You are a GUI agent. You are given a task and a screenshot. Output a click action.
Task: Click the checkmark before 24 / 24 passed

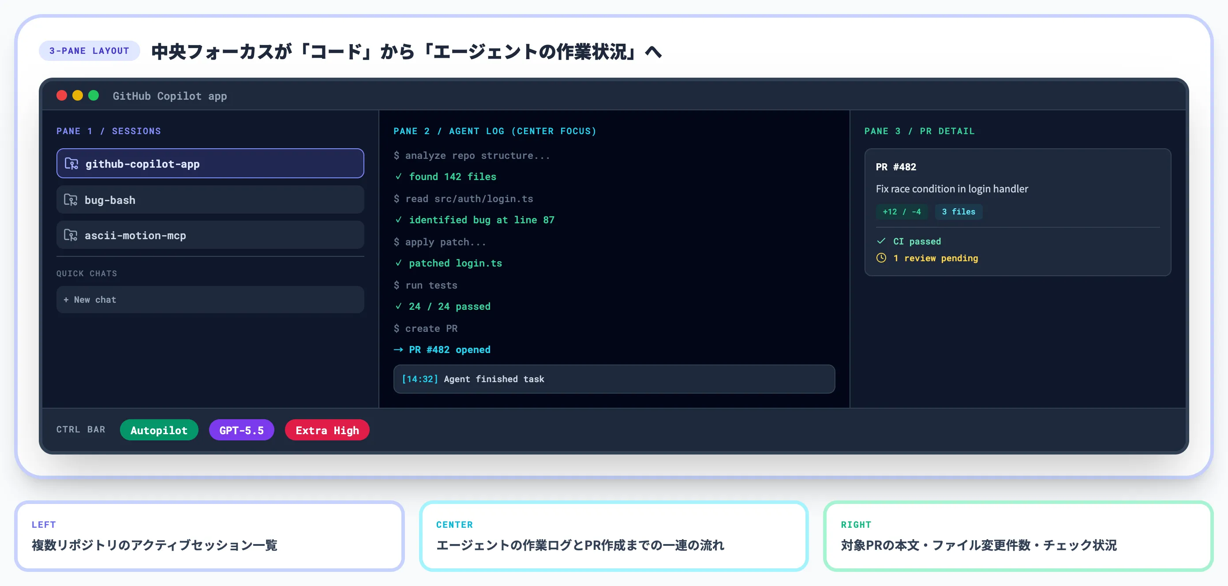(x=399, y=306)
